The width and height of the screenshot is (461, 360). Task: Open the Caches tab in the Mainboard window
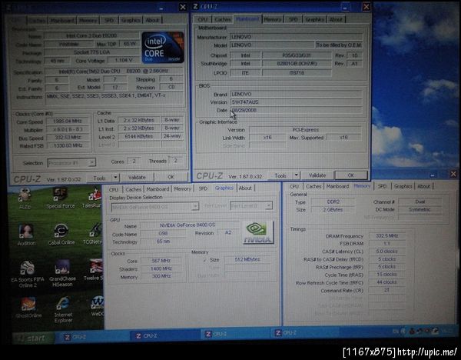tap(223, 19)
